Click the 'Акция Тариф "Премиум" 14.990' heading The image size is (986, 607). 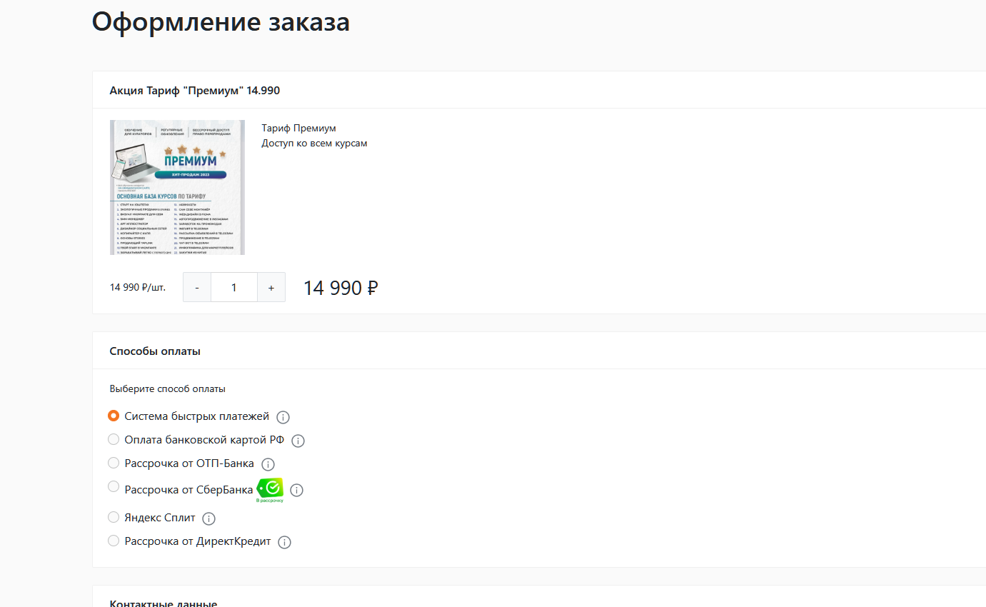[x=194, y=90]
